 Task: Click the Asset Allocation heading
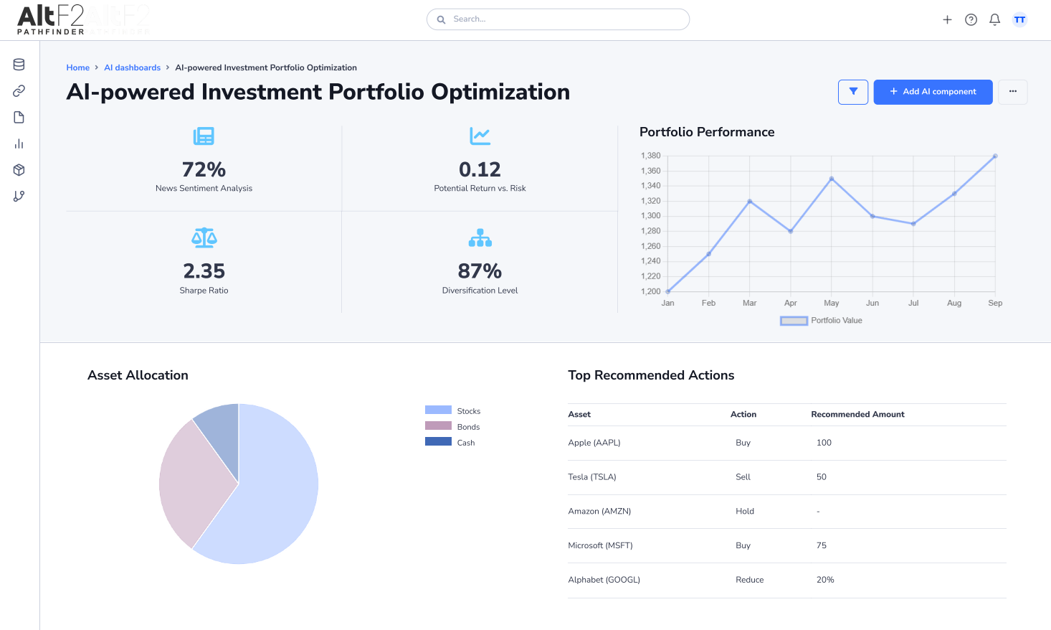pos(138,375)
